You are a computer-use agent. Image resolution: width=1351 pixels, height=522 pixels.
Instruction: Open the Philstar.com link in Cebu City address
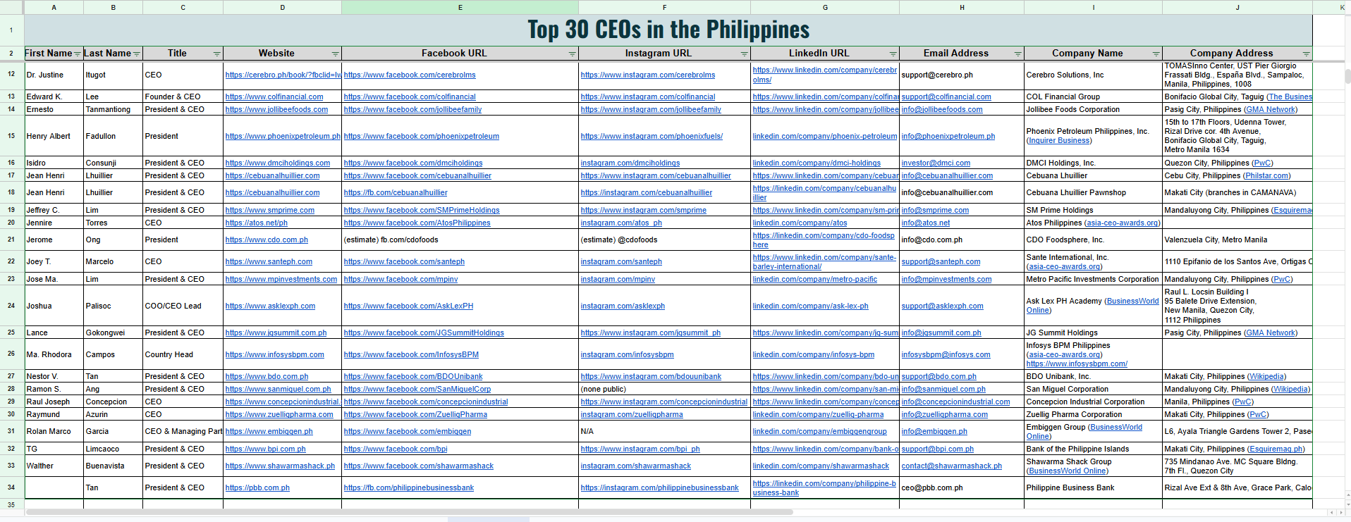[x=1266, y=175]
